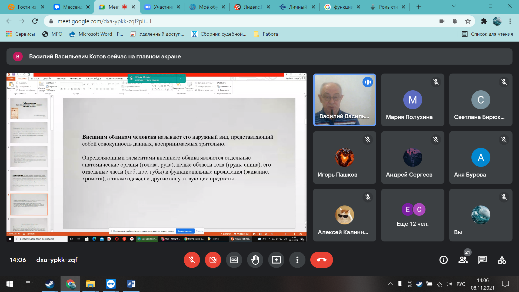The width and height of the screenshot is (519, 292).
Task: Click Закрыть доступ in the sharing bar
Action: pos(185,231)
